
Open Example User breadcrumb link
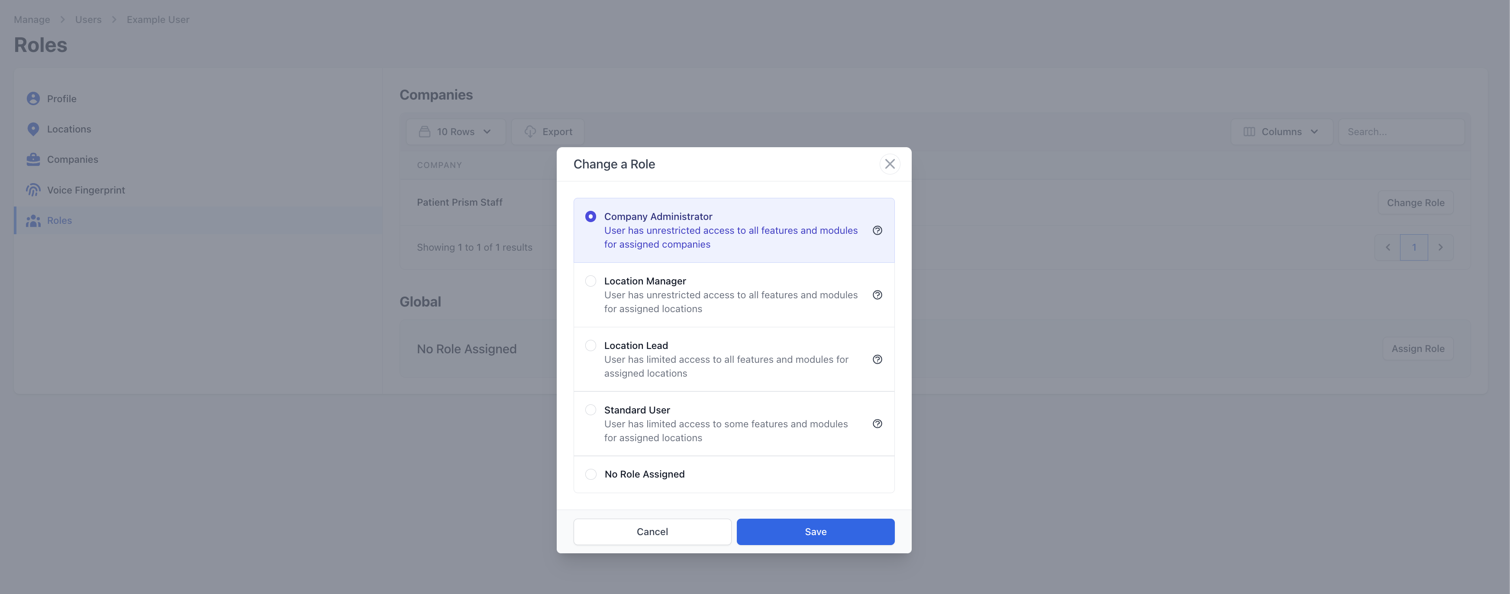(x=158, y=19)
